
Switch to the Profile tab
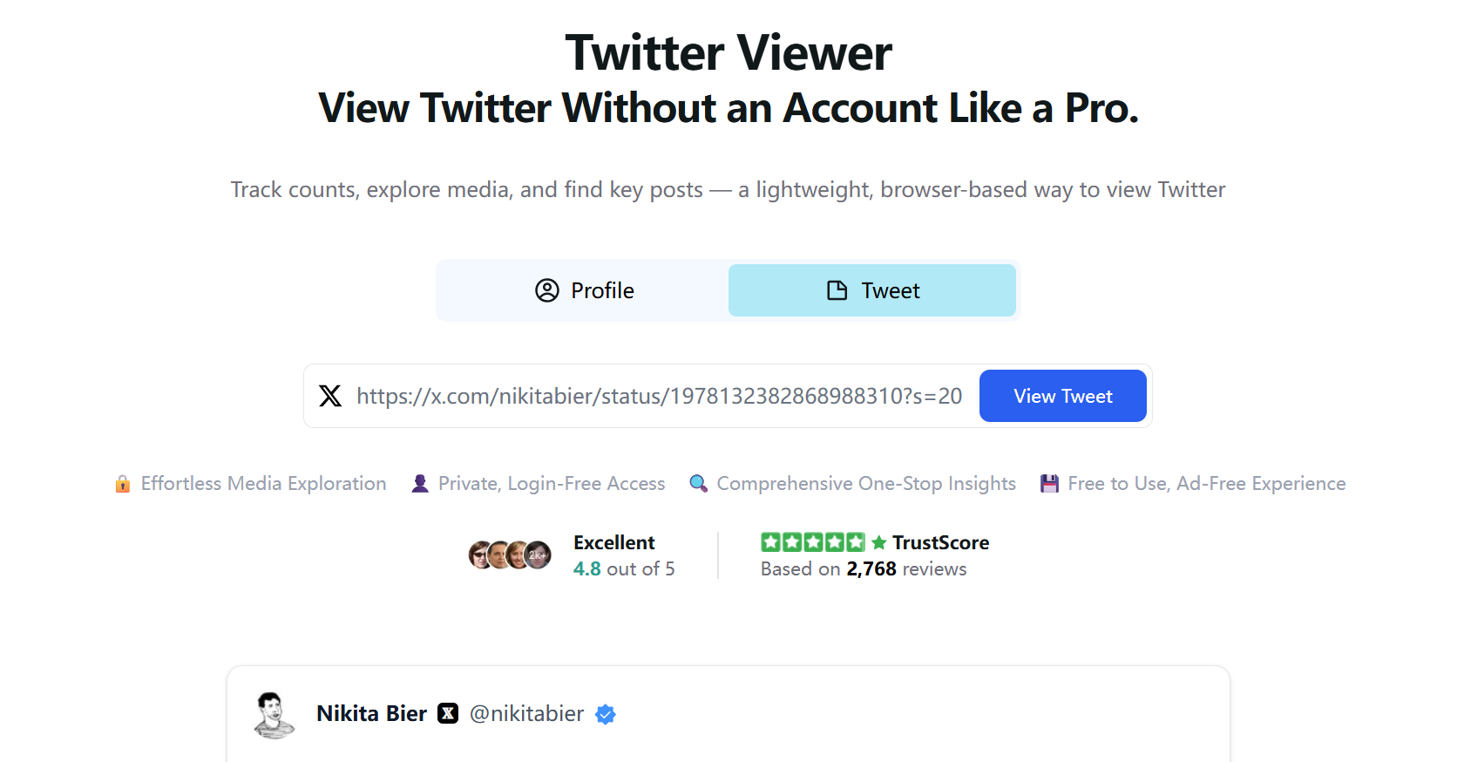584,290
